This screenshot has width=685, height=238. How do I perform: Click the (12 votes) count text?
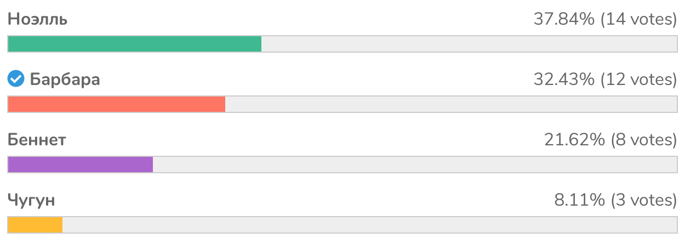pos(639,80)
